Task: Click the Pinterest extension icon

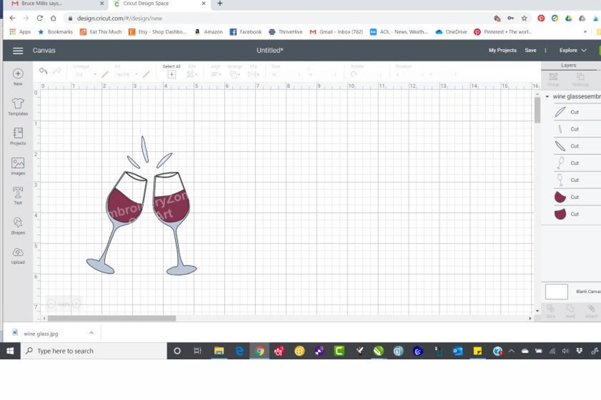Action: 541,18
